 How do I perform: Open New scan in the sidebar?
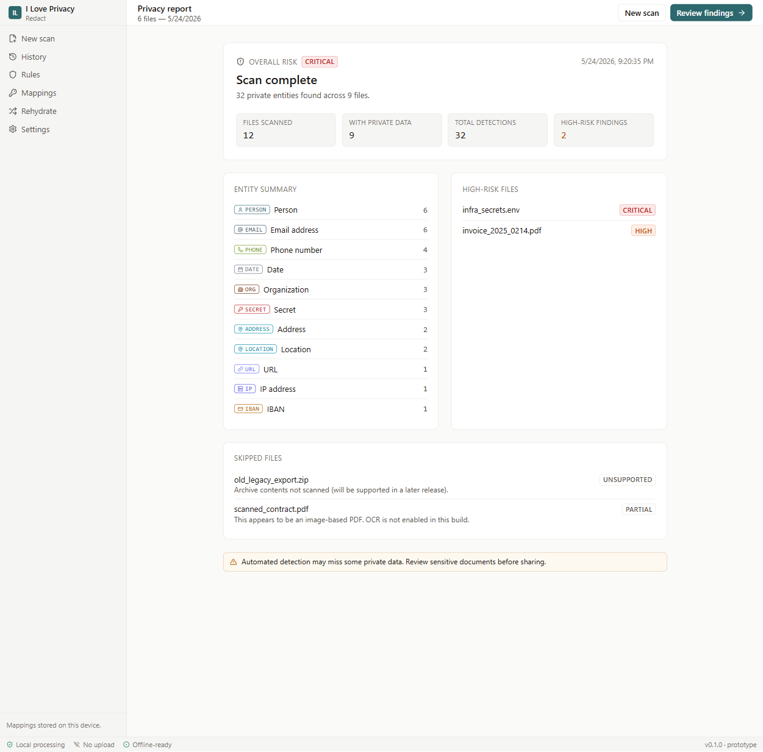coord(63,38)
